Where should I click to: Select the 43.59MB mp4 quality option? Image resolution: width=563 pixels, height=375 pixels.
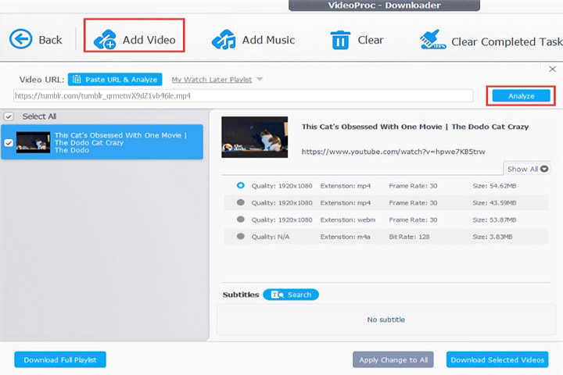tap(241, 202)
